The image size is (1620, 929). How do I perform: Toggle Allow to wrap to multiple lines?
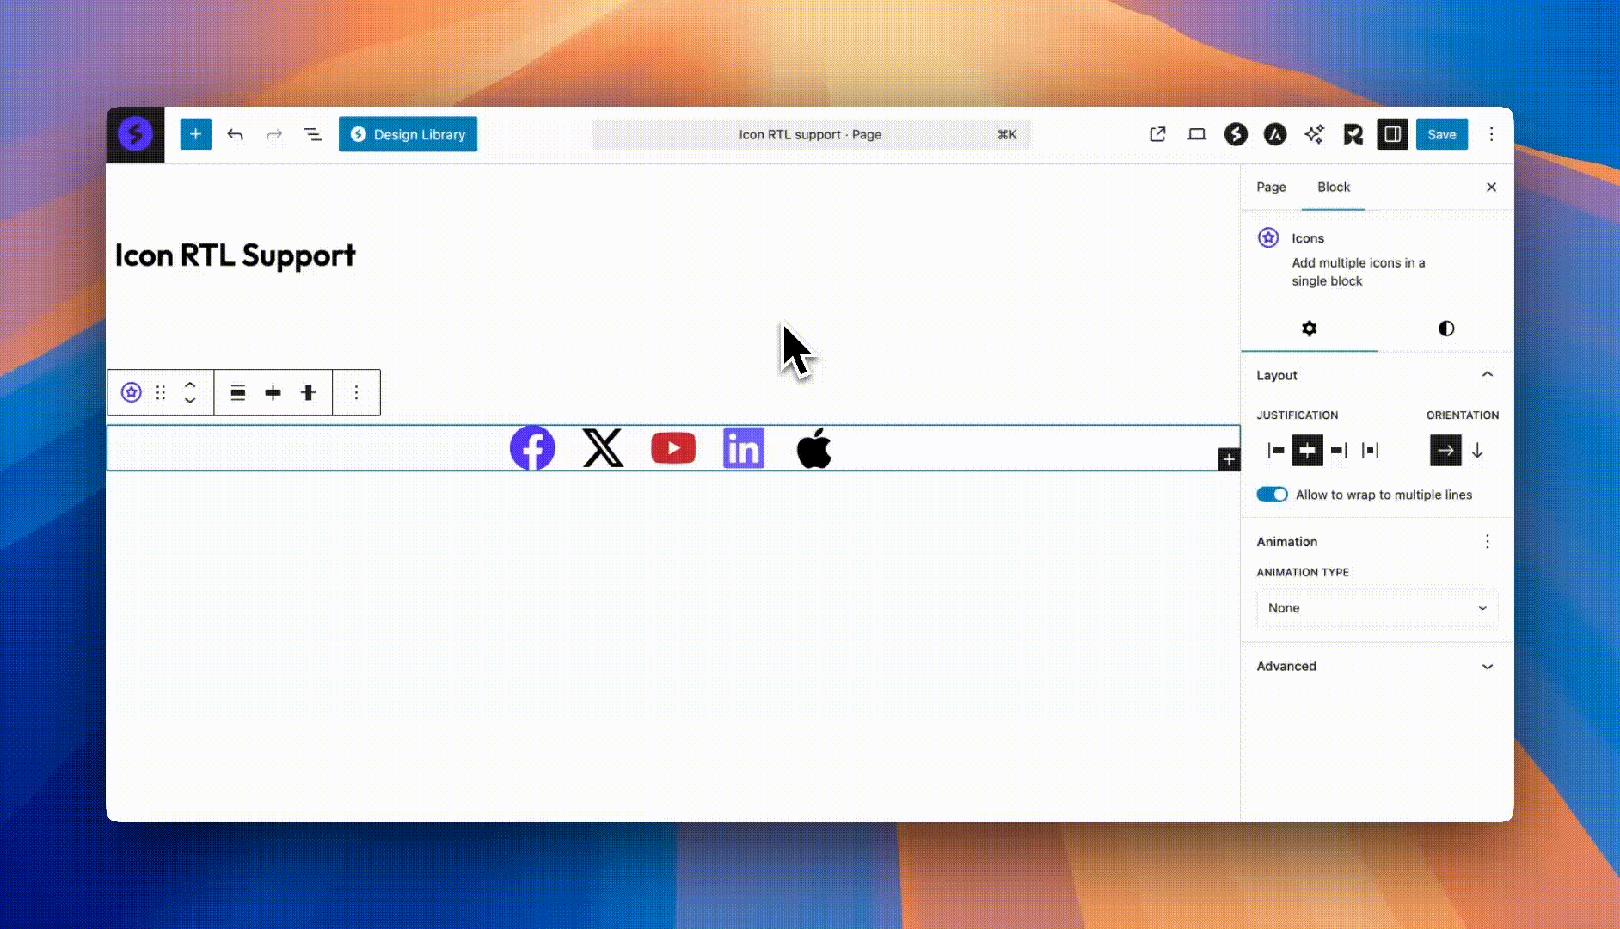pos(1272,495)
